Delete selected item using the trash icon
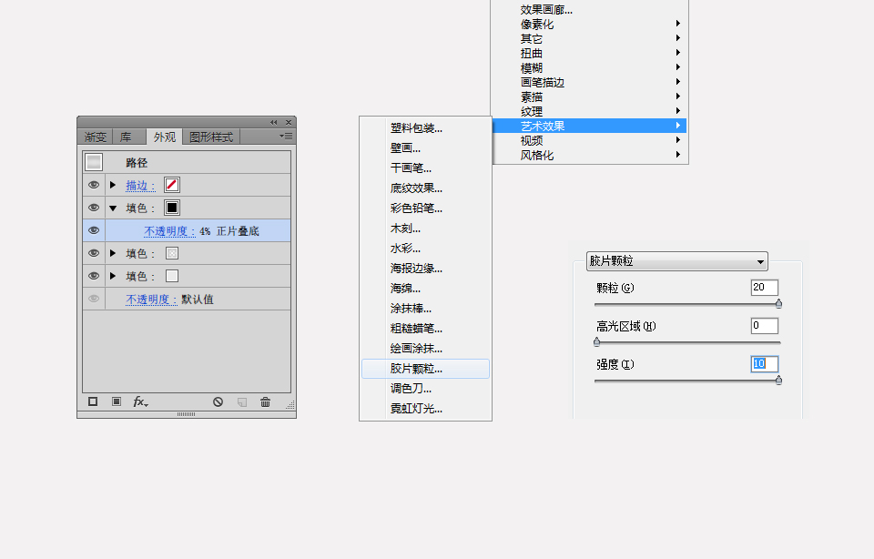 (x=265, y=401)
